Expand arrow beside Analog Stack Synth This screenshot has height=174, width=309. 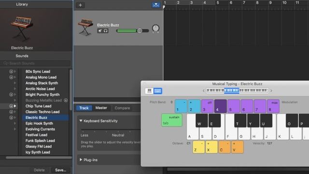pyautogui.click(x=15, y=83)
